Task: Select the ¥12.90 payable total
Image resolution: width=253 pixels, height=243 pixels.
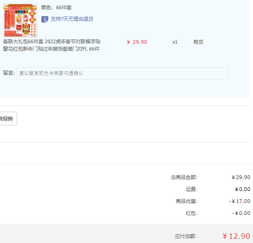Action: click(236, 236)
